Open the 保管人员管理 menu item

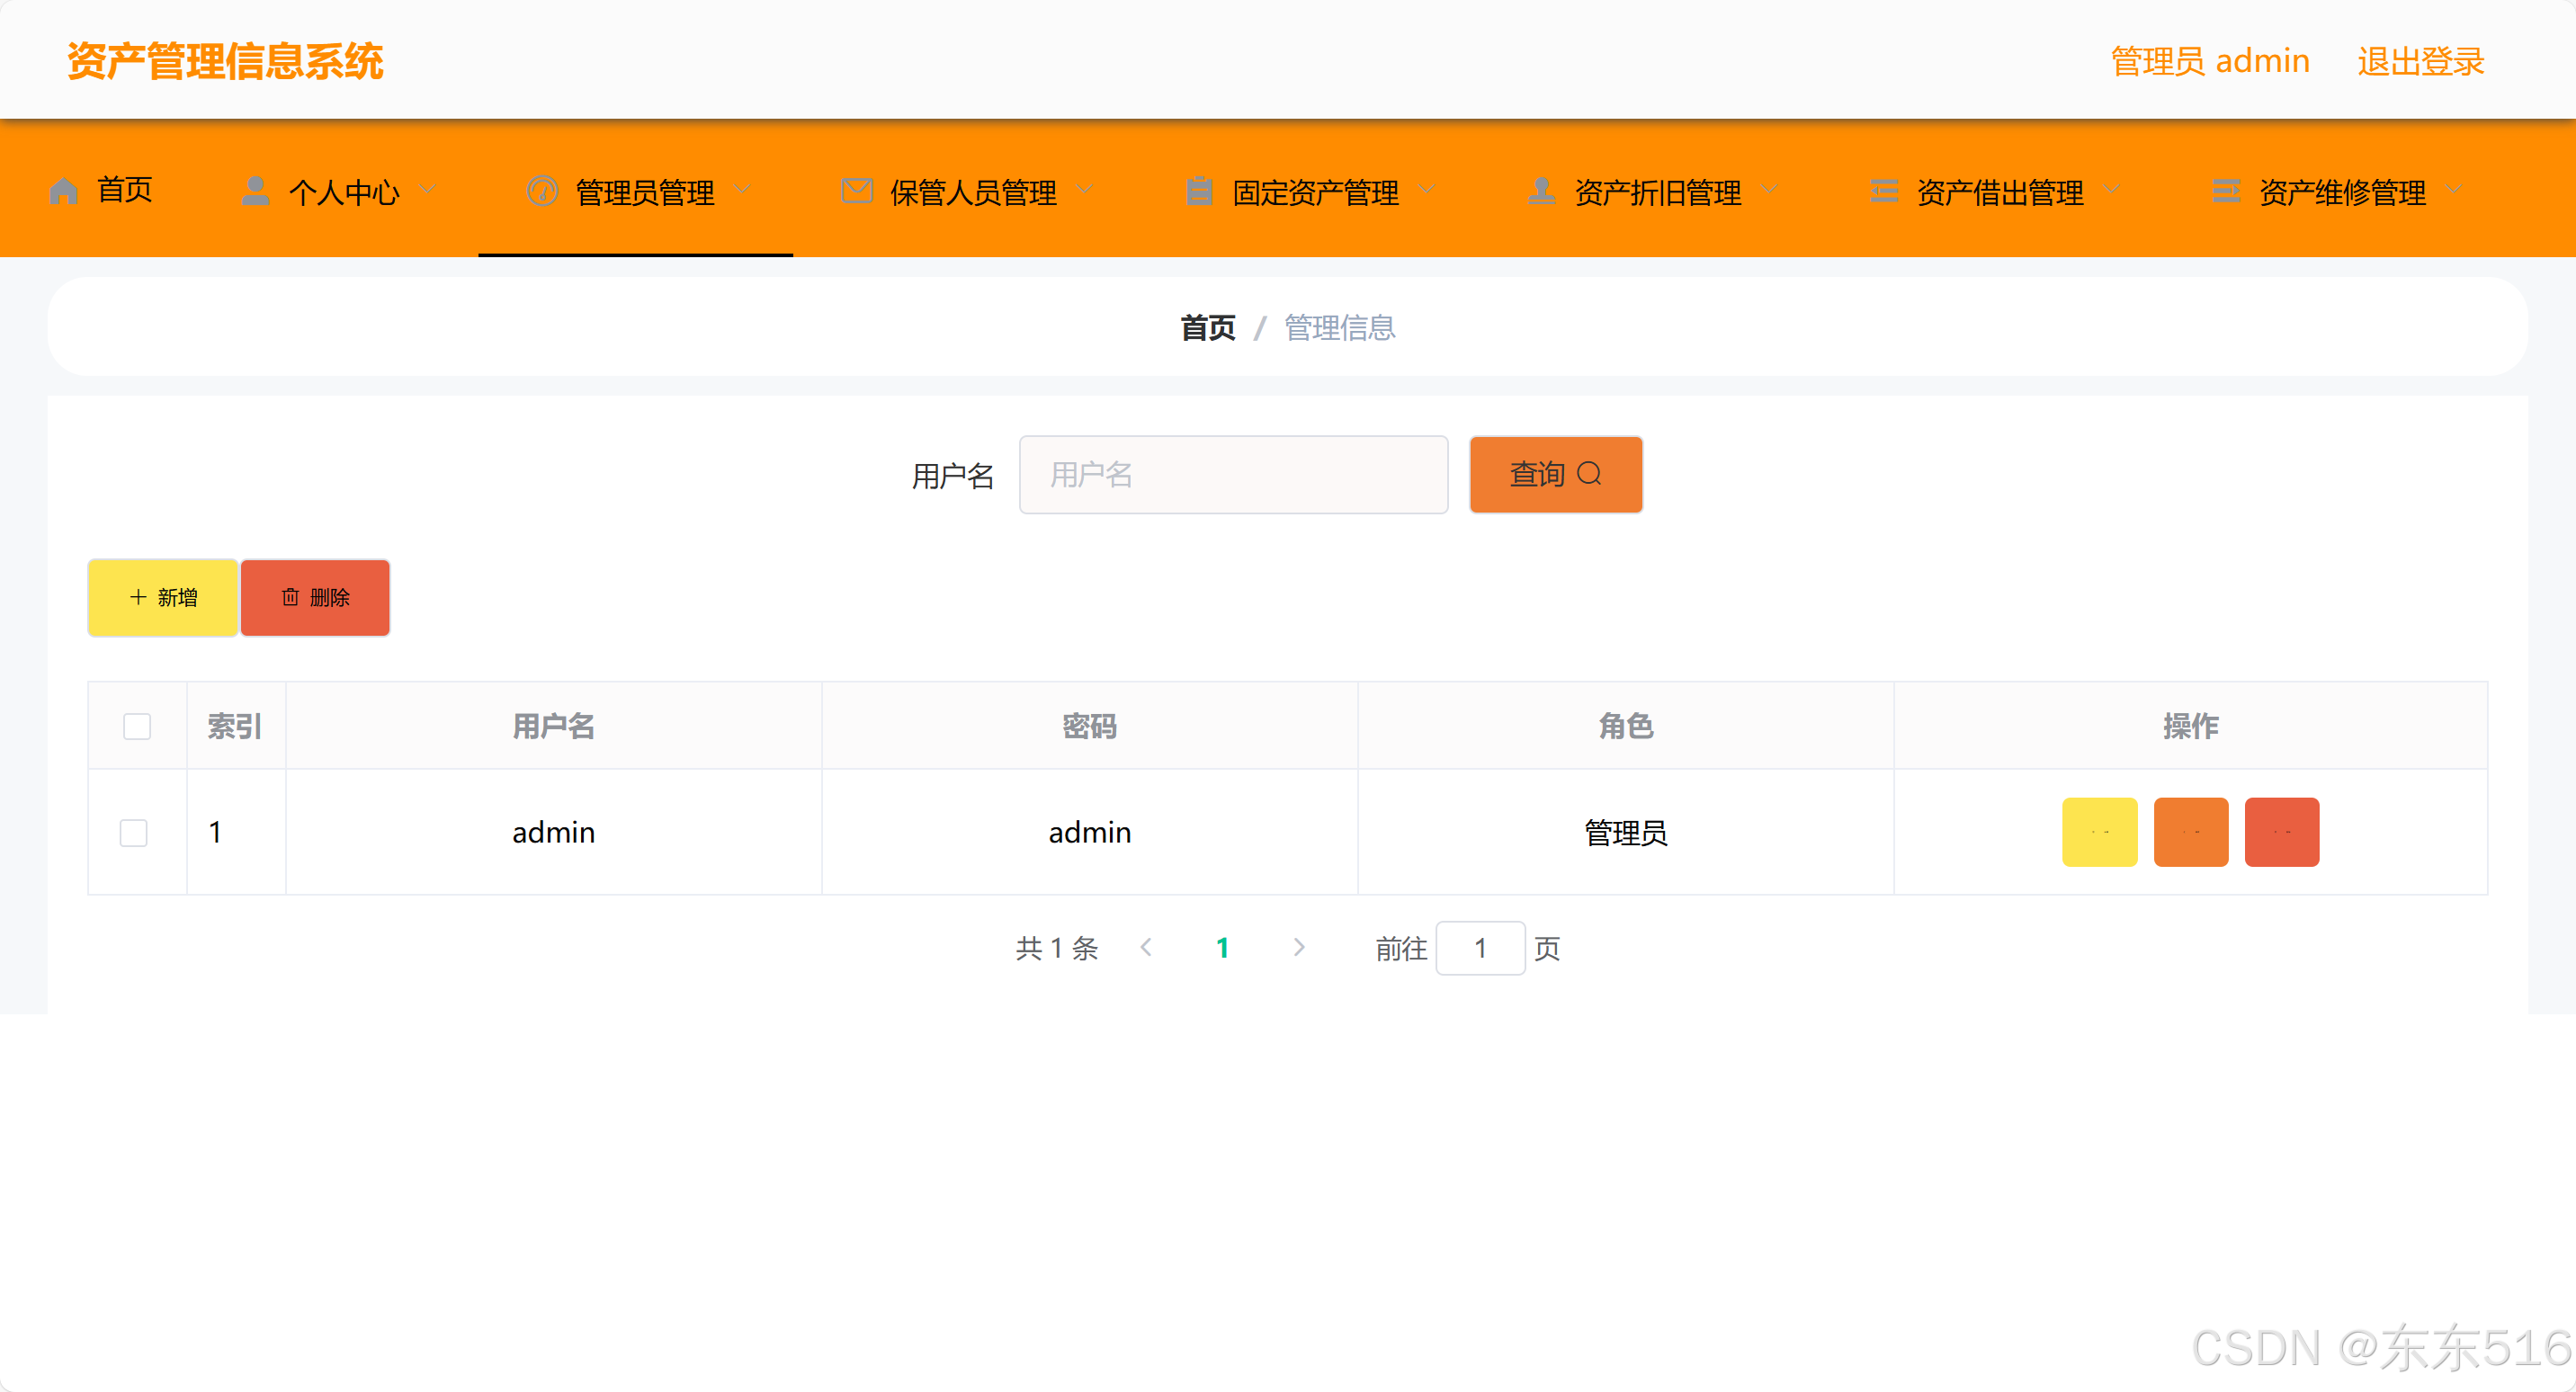tap(972, 192)
